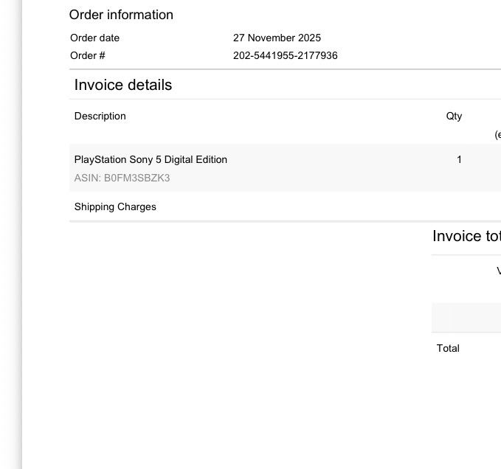Click the Qty column header
501x469 pixels.
click(x=454, y=117)
